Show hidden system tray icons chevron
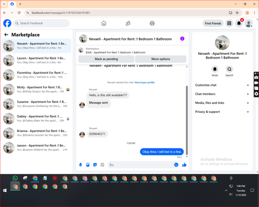 point(226,190)
